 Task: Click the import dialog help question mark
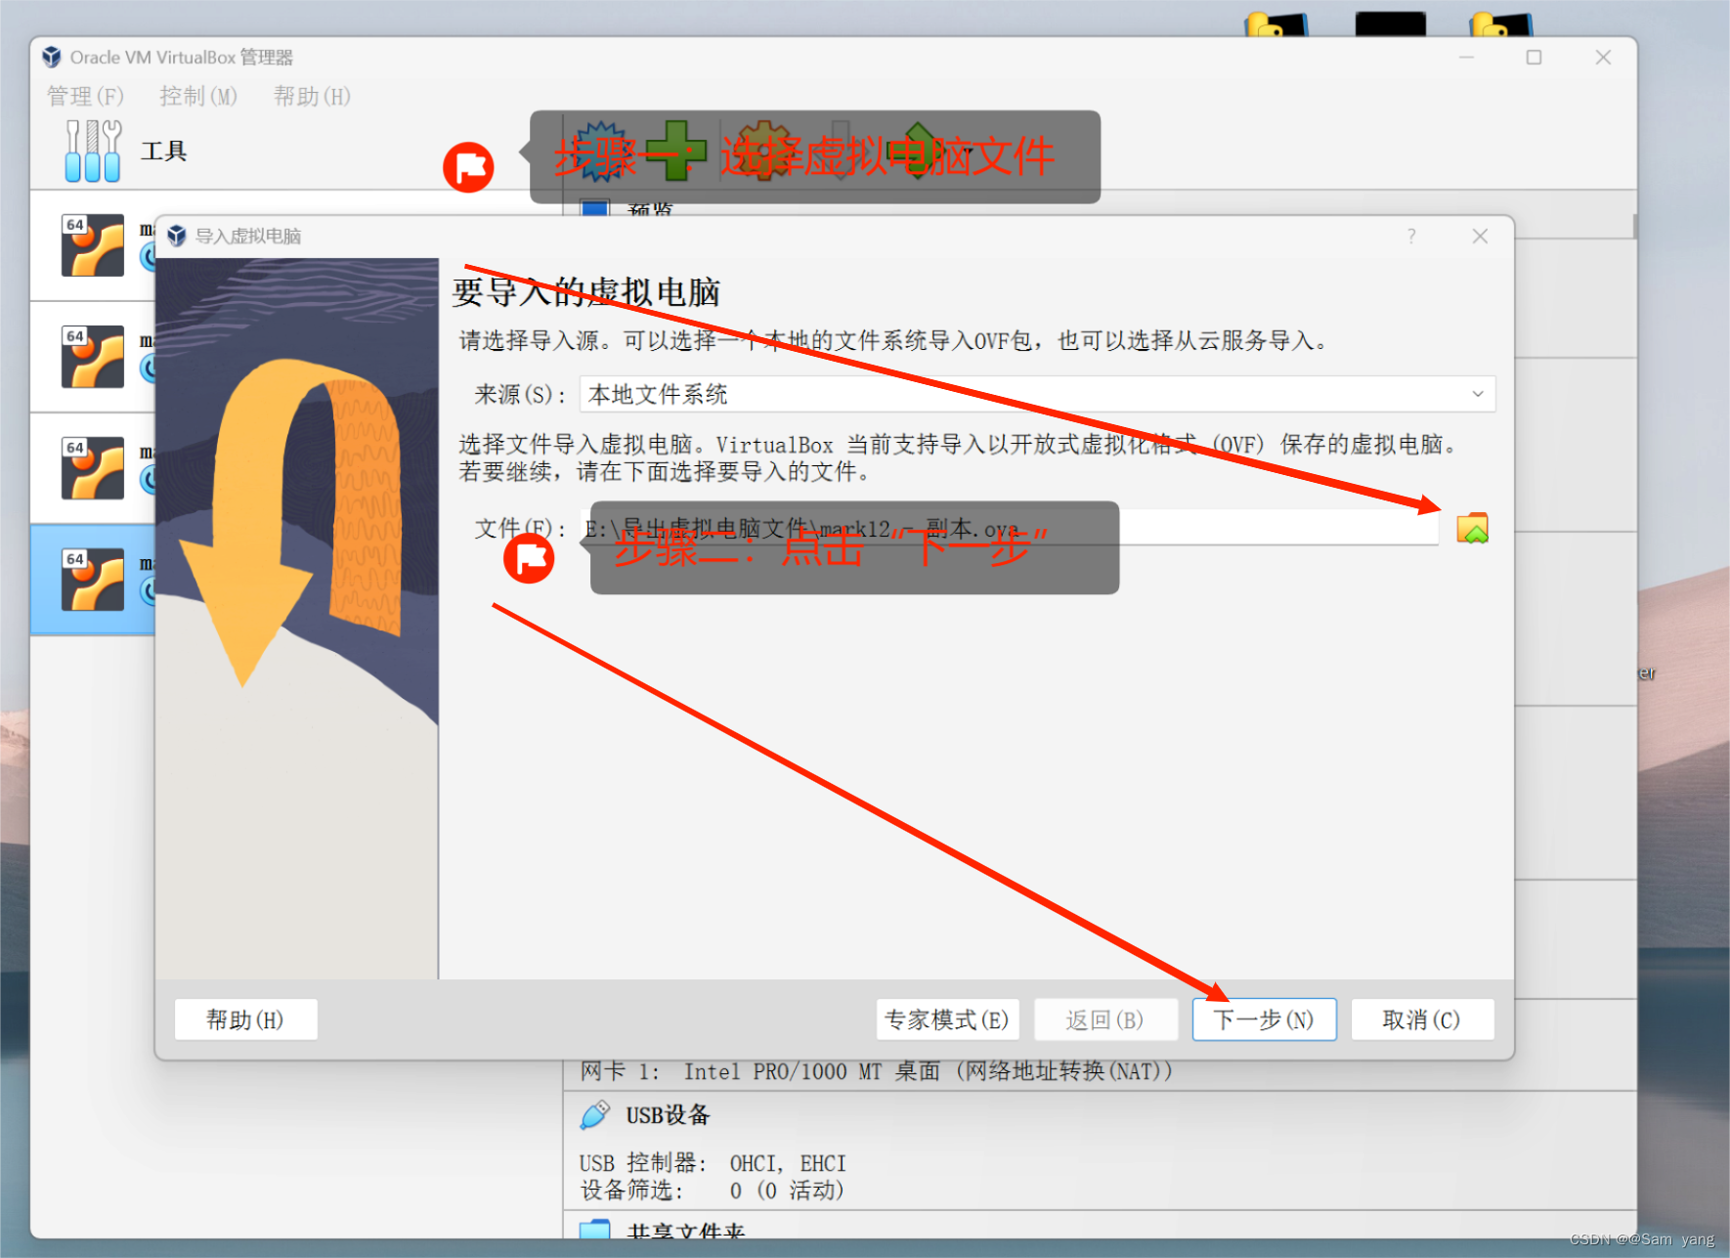point(1411,236)
